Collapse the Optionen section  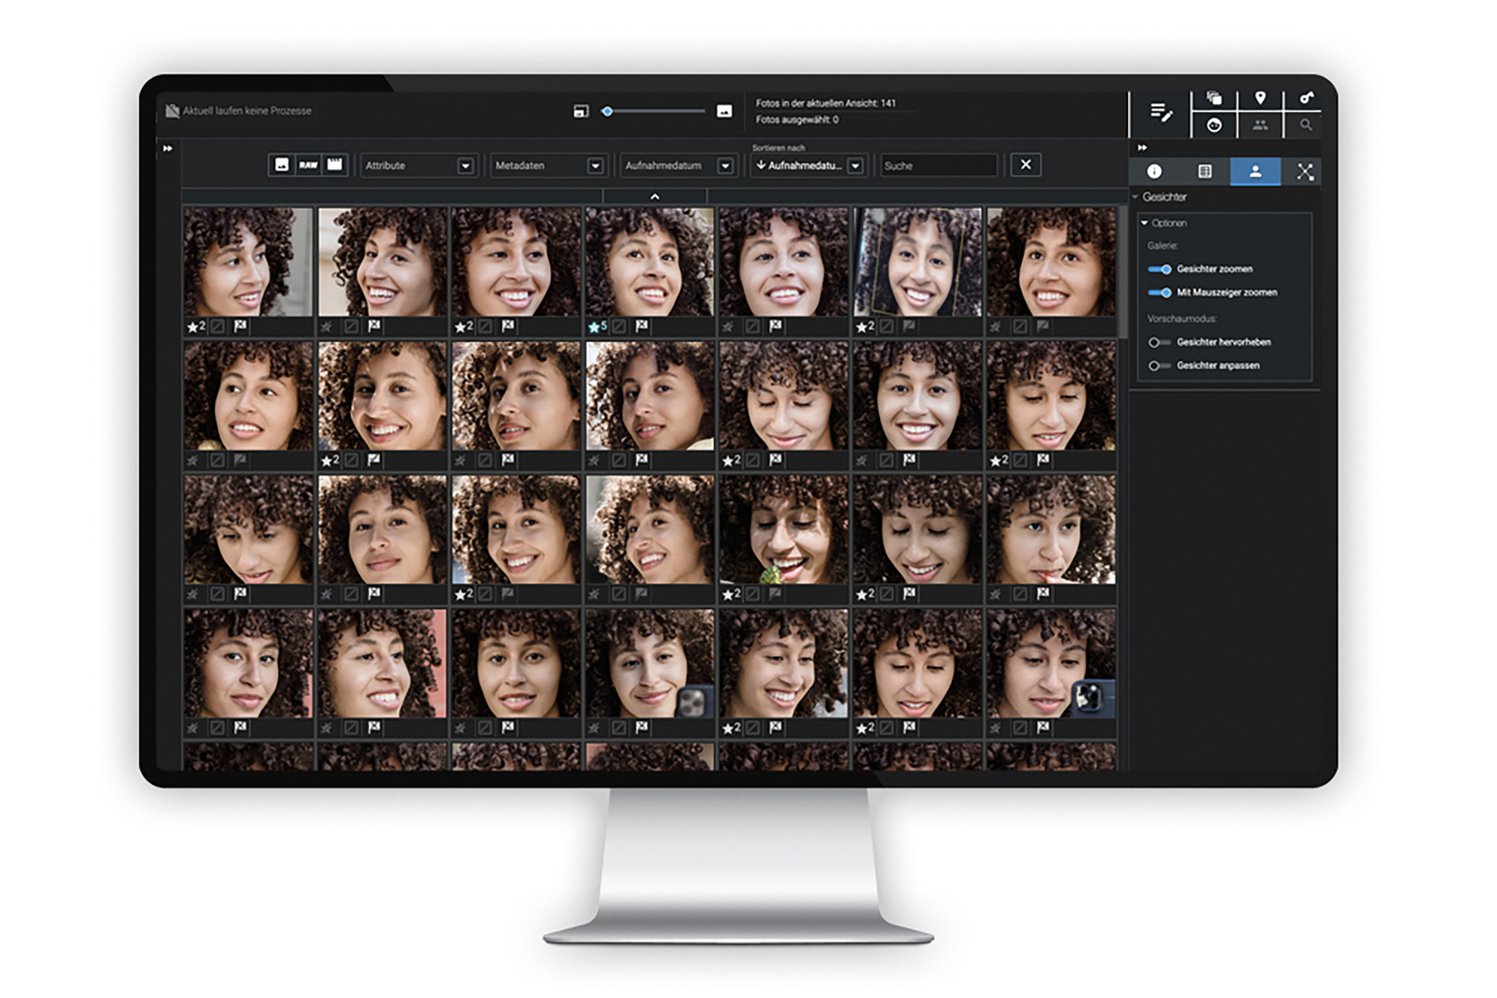[x=1145, y=223]
